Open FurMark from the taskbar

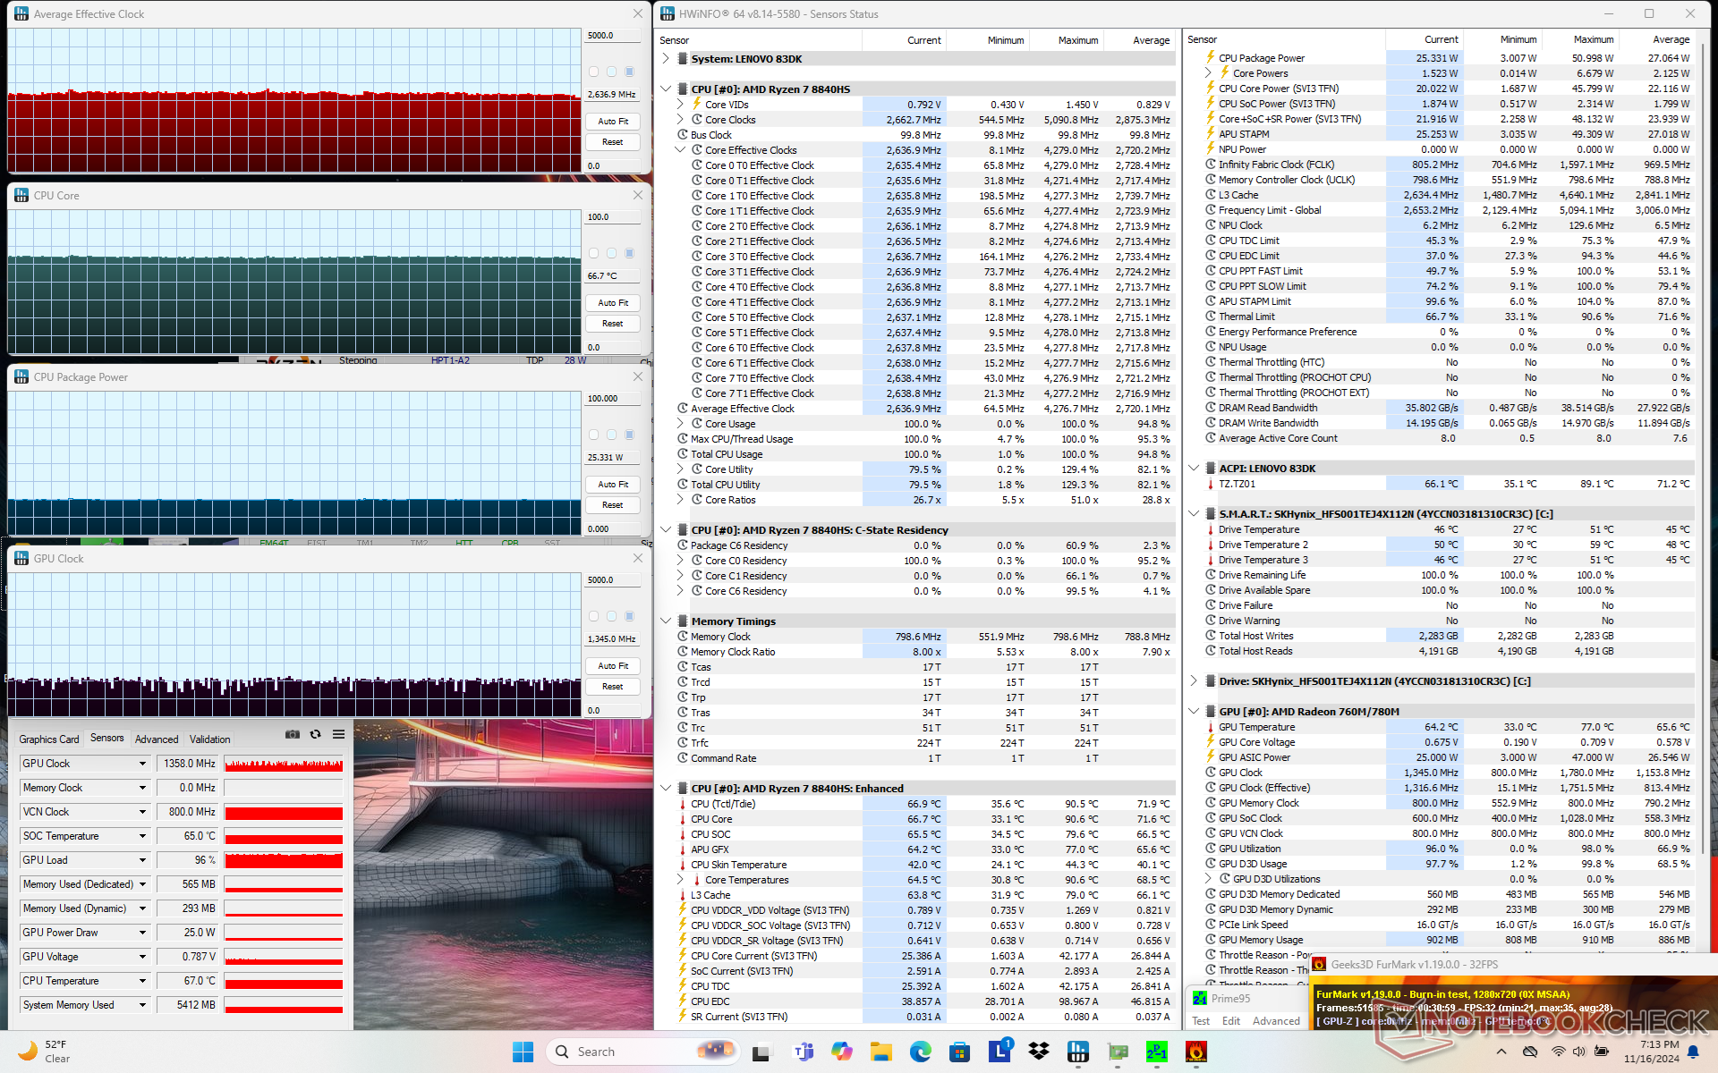[1196, 1052]
